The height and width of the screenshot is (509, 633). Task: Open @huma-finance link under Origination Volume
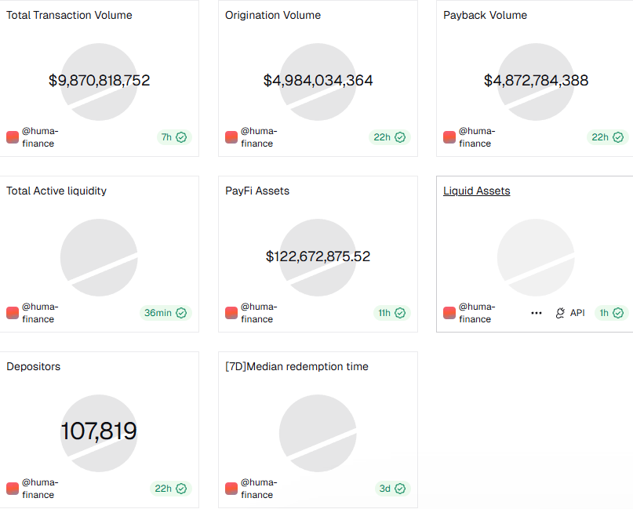pyautogui.click(x=259, y=137)
